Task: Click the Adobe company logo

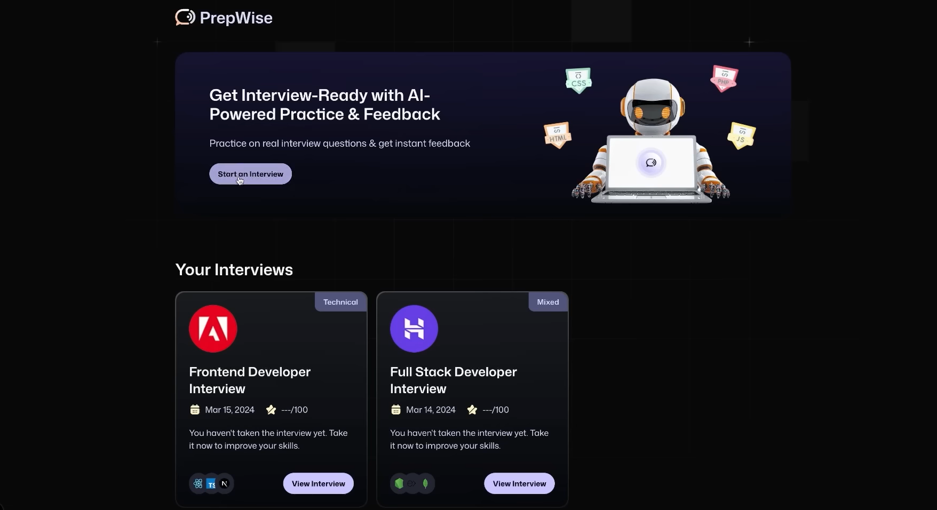Action: point(213,329)
